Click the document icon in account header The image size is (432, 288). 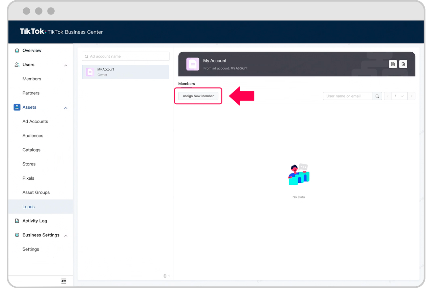[393, 64]
